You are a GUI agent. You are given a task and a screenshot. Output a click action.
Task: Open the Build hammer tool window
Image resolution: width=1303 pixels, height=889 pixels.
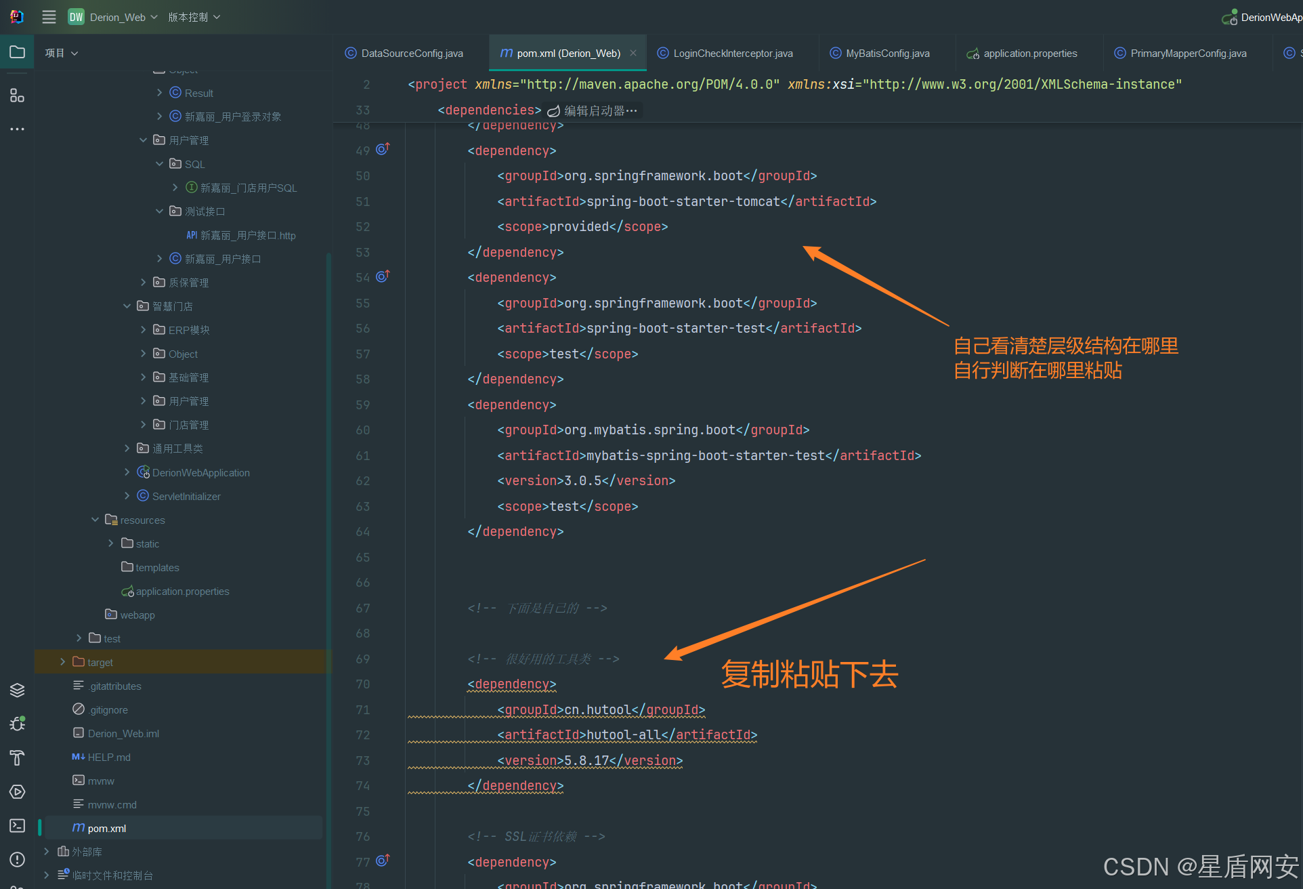pyautogui.click(x=17, y=758)
